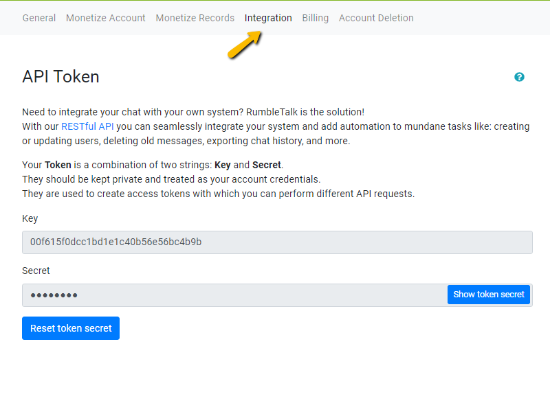View the Monetize Records tab
550x412 pixels.
(195, 18)
